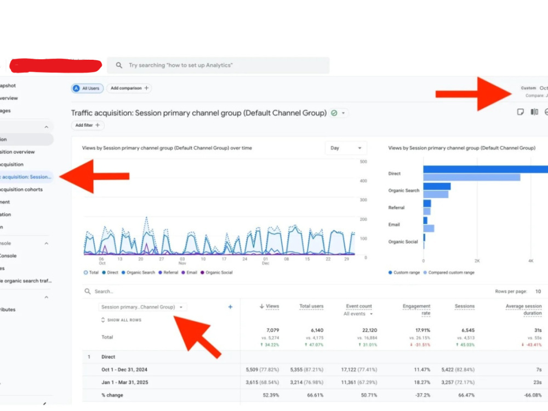Toggle Total series in chart legend
Image resolution: width=548 pixels, height=411 pixels.
point(91,272)
